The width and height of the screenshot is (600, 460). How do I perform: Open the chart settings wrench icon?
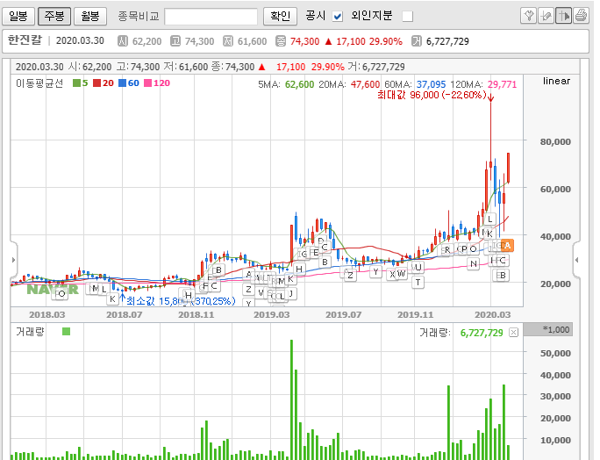[x=528, y=16]
